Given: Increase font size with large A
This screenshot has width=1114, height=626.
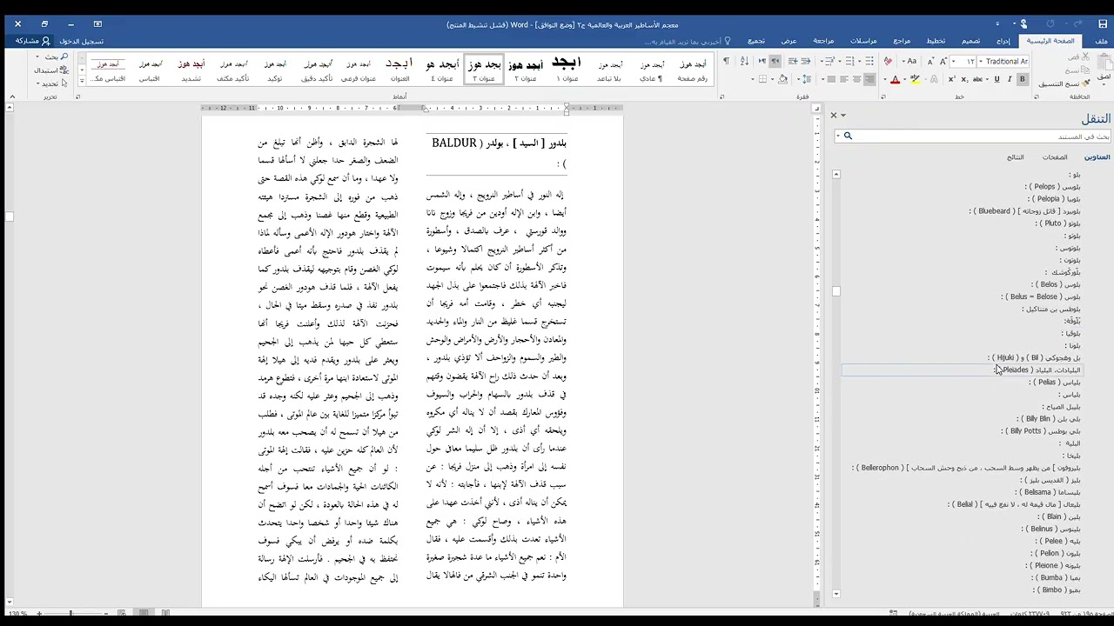Looking at the screenshot, I should pyautogui.click(x=943, y=62).
